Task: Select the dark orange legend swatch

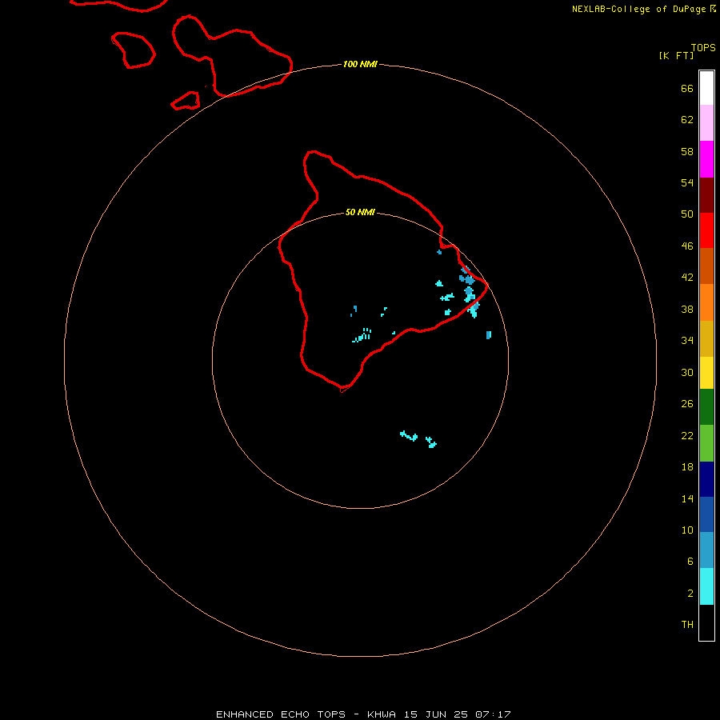Action: click(x=706, y=266)
